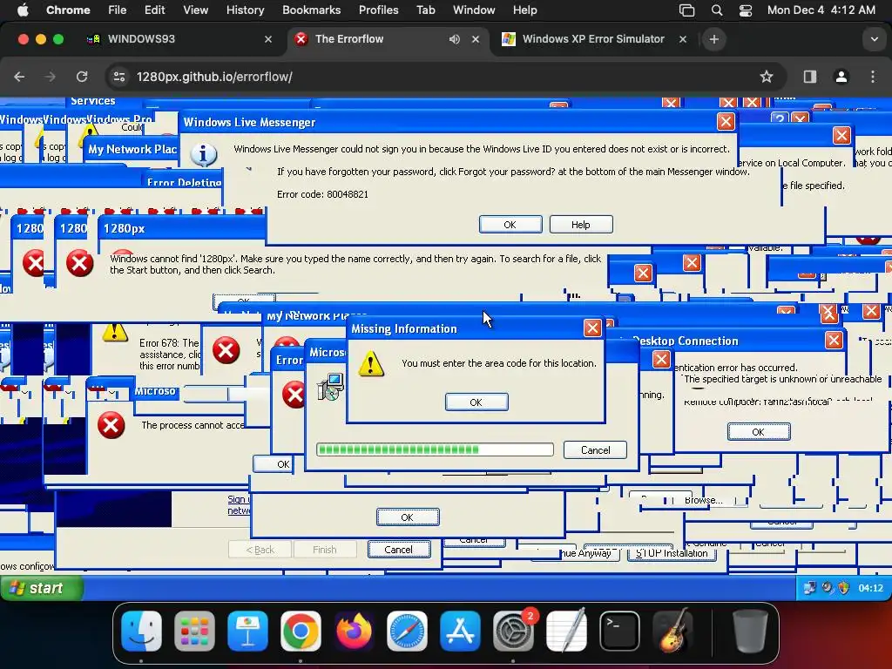
Task: Cancel the installation progress dialog
Action: (x=595, y=450)
